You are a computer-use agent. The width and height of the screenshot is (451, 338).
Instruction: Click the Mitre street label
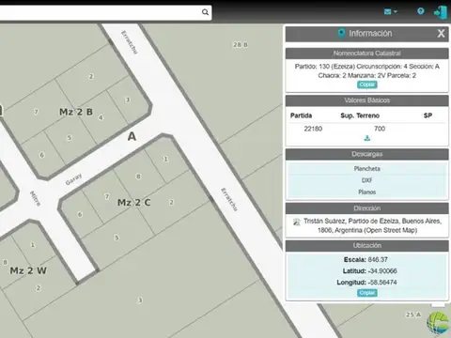click(x=35, y=198)
